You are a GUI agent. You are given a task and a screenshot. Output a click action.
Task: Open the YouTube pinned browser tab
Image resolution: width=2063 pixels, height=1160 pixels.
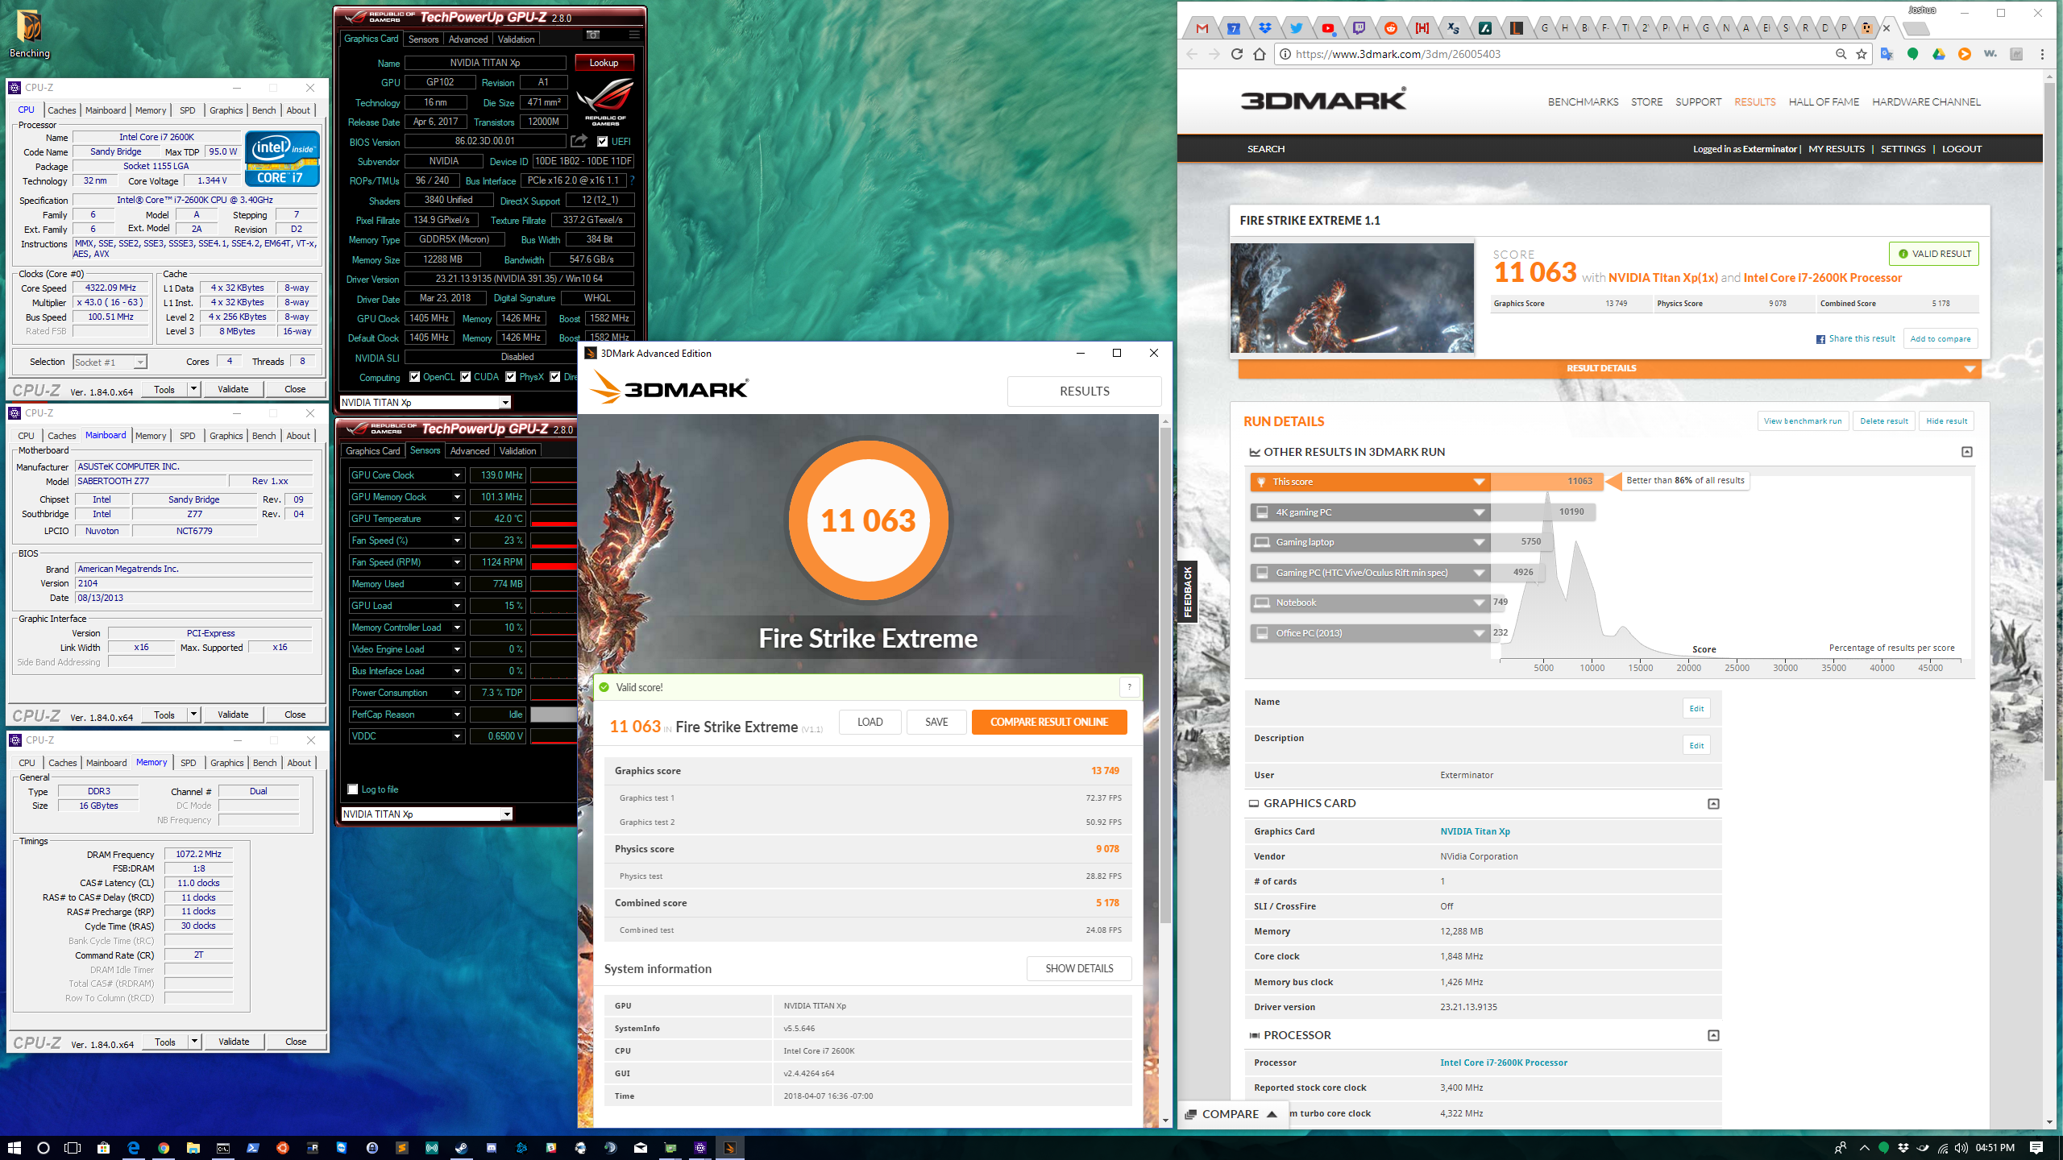click(x=1327, y=28)
